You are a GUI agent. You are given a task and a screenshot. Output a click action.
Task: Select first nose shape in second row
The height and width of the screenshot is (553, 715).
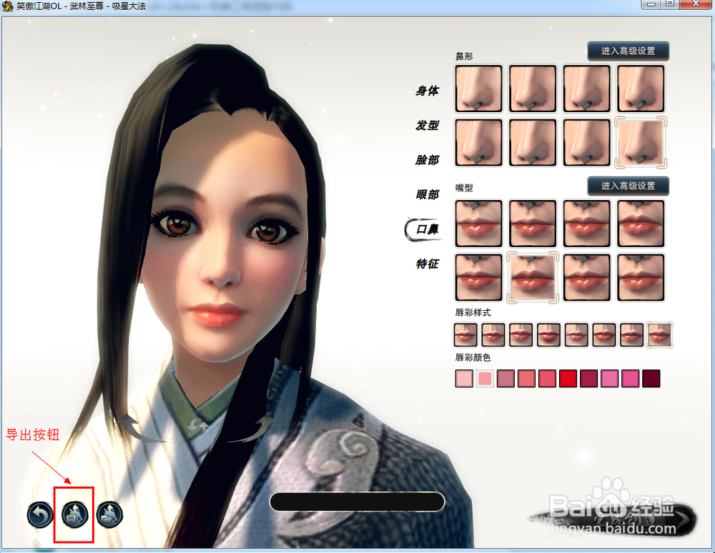[x=478, y=143]
